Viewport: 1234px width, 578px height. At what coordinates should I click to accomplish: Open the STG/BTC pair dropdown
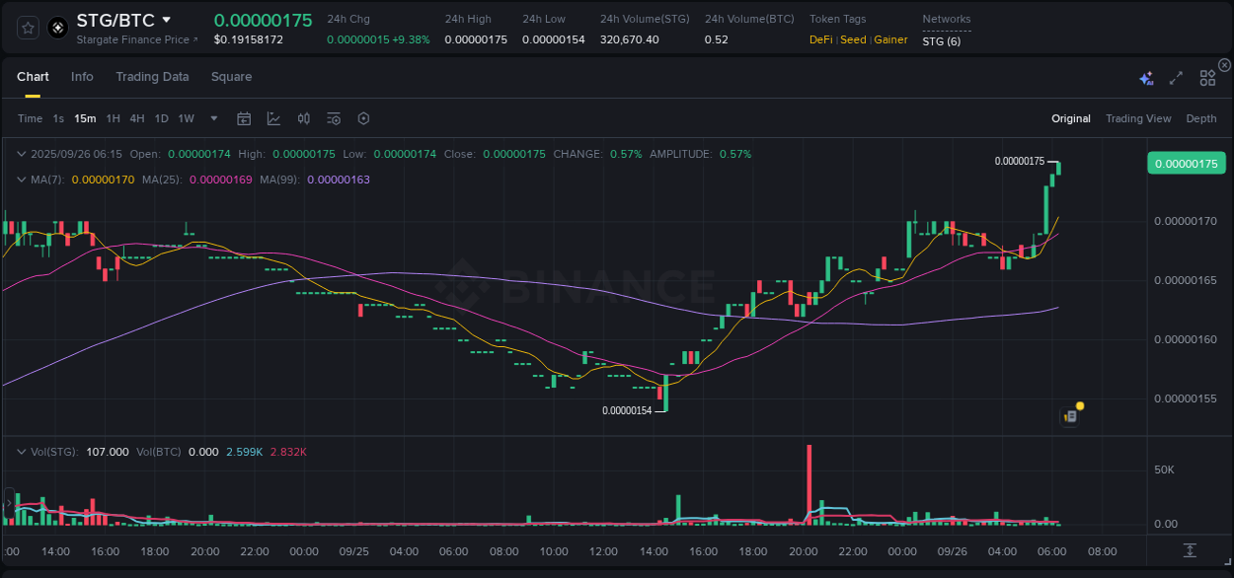pyautogui.click(x=168, y=19)
